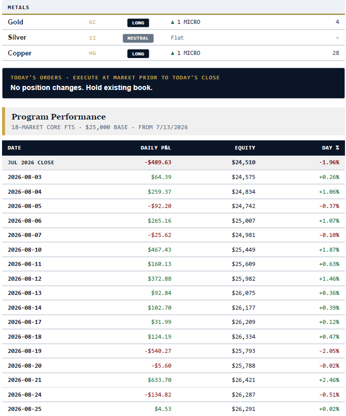Click the Flat position text for Silver
346x416 pixels.
(177, 38)
